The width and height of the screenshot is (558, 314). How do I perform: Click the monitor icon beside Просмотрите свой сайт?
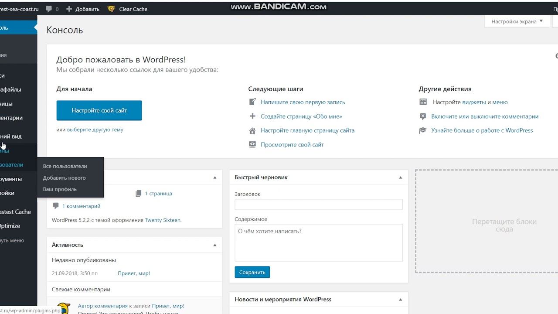252,145
